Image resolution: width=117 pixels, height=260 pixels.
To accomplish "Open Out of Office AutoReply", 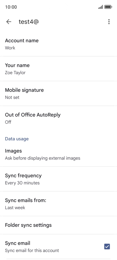I will pos(58,118).
